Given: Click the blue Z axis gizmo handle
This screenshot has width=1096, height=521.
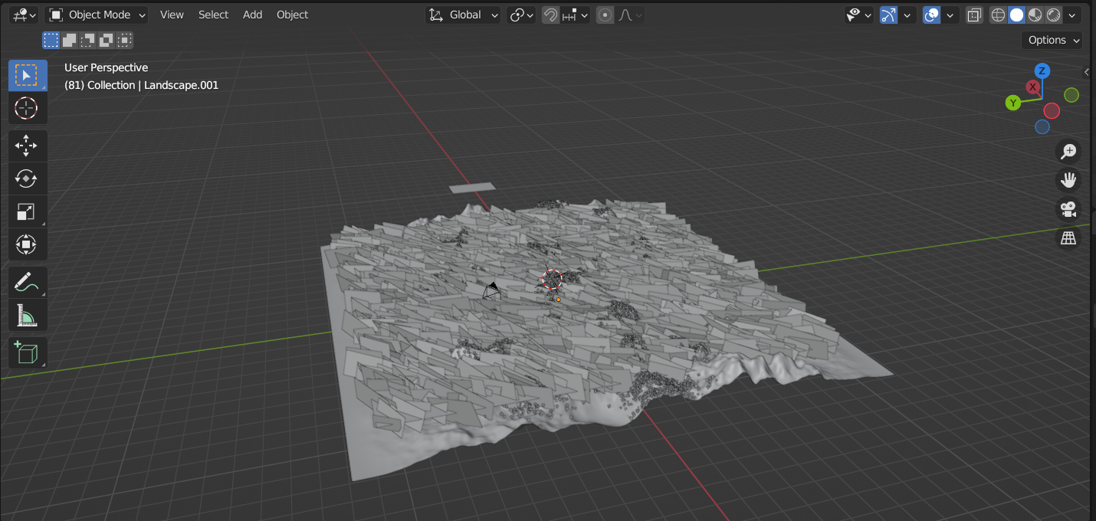Looking at the screenshot, I should click(1042, 70).
